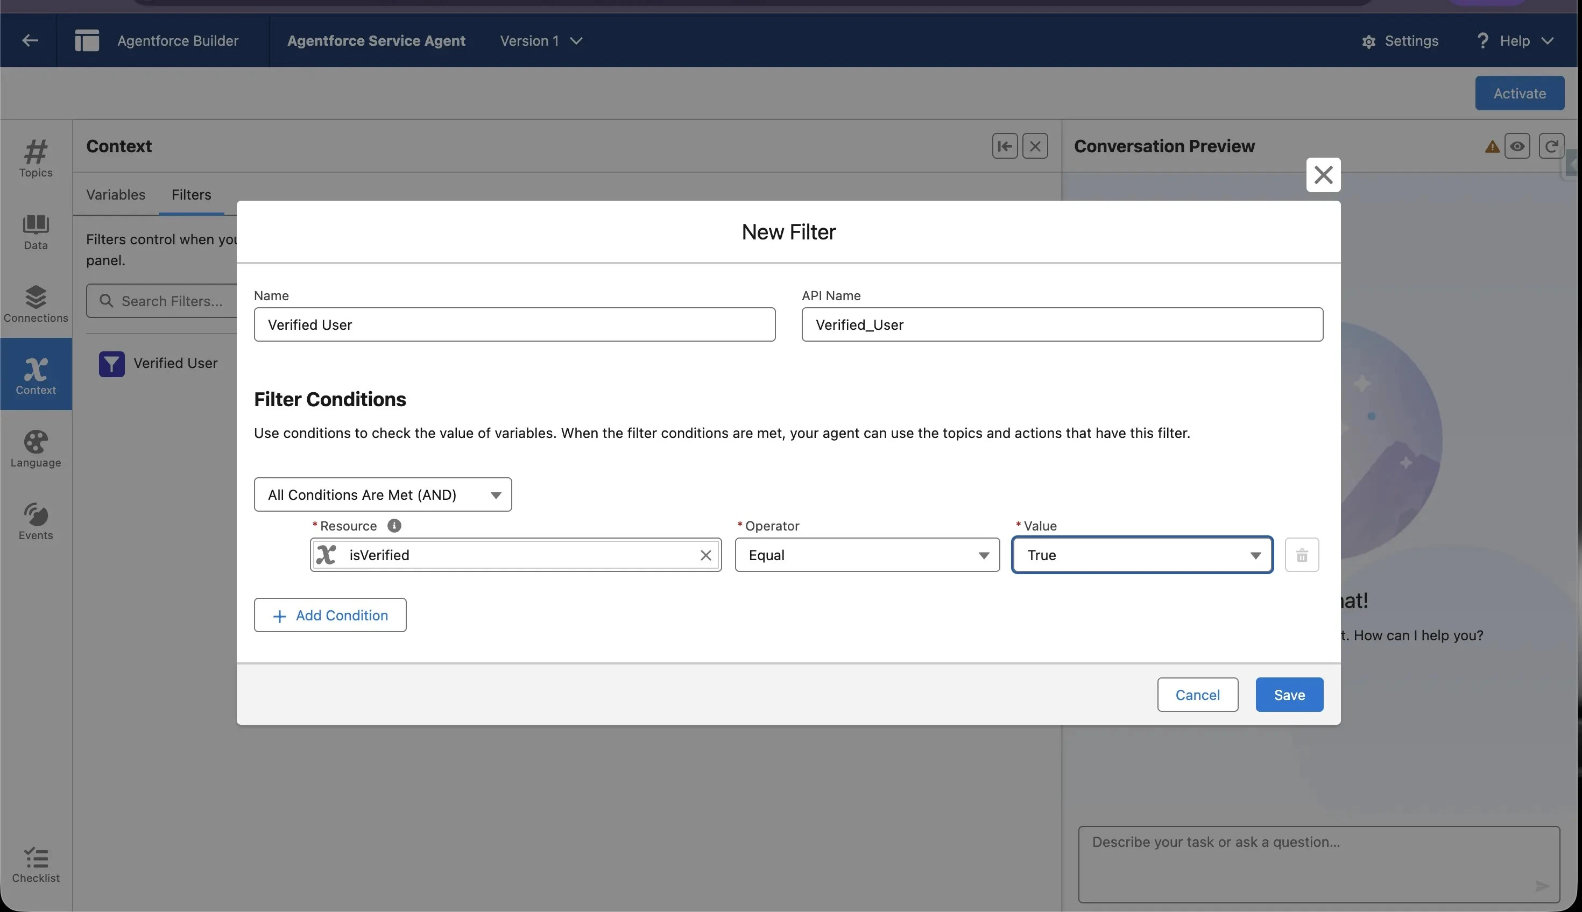The image size is (1582, 912).
Task: Click the Save button
Action: coord(1289,695)
